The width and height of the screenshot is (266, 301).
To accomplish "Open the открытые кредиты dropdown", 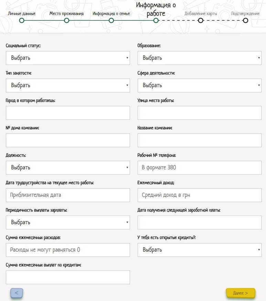I will point(200,250).
